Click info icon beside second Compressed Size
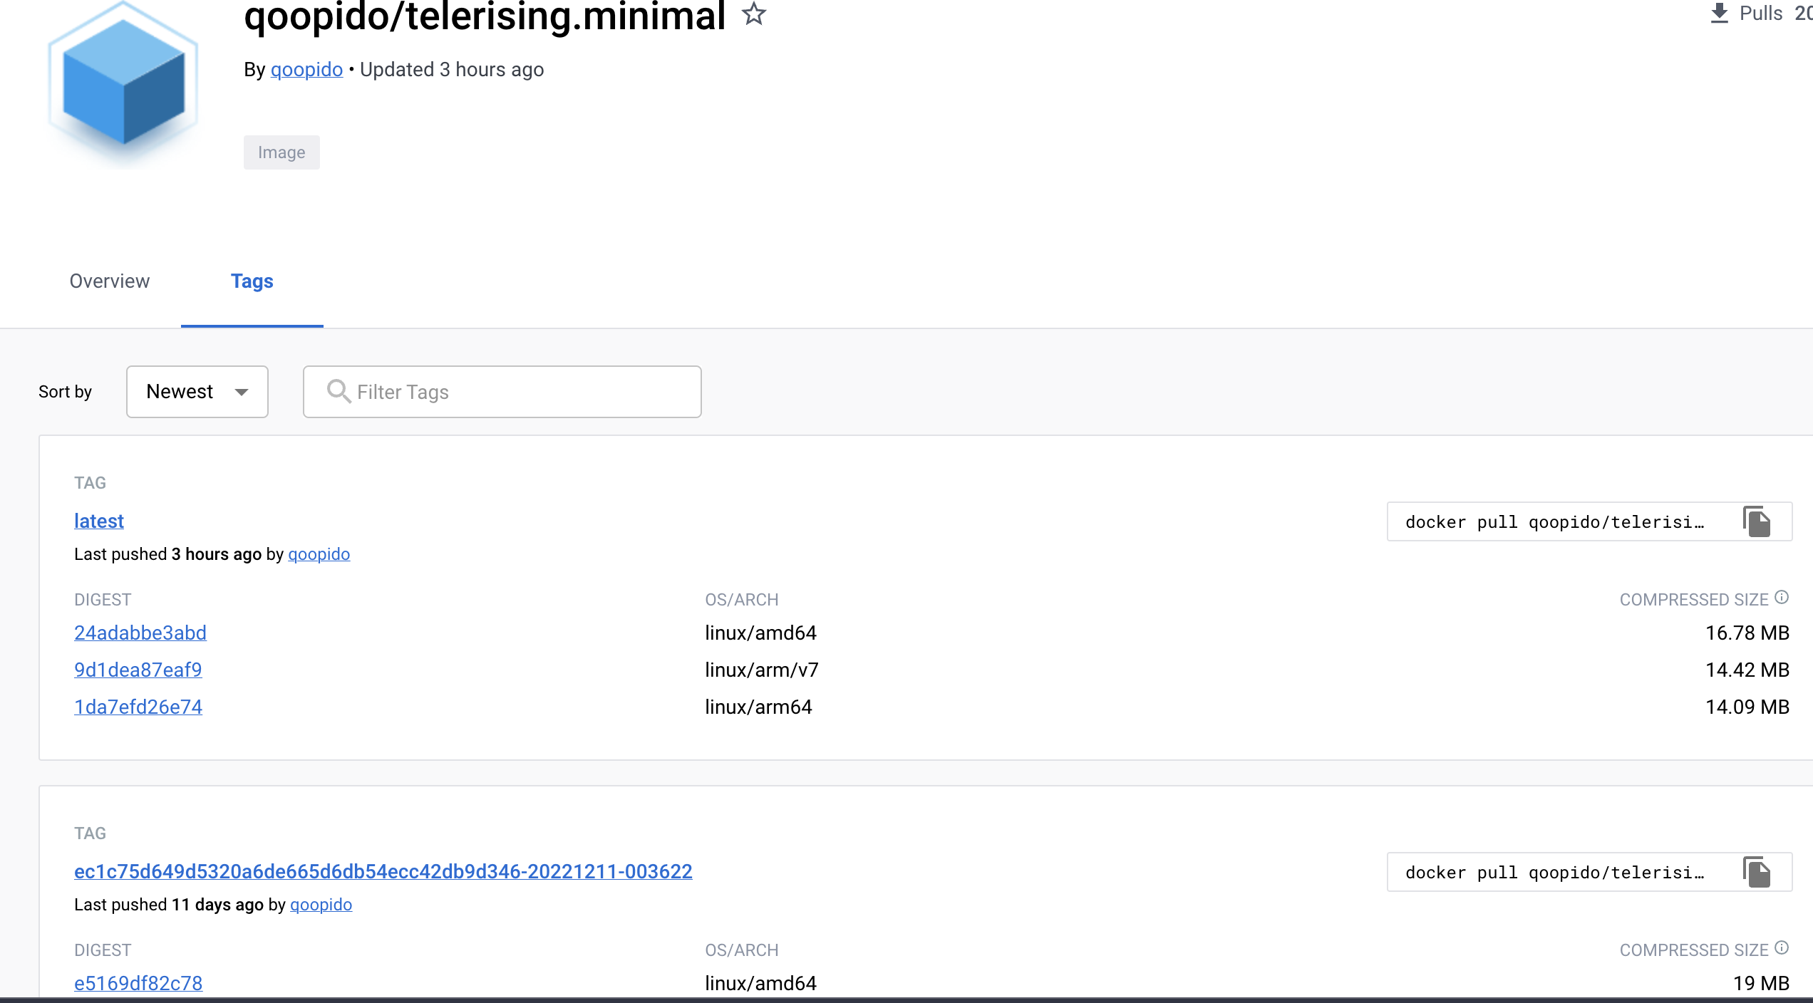This screenshot has width=1813, height=1003. click(1782, 948)
